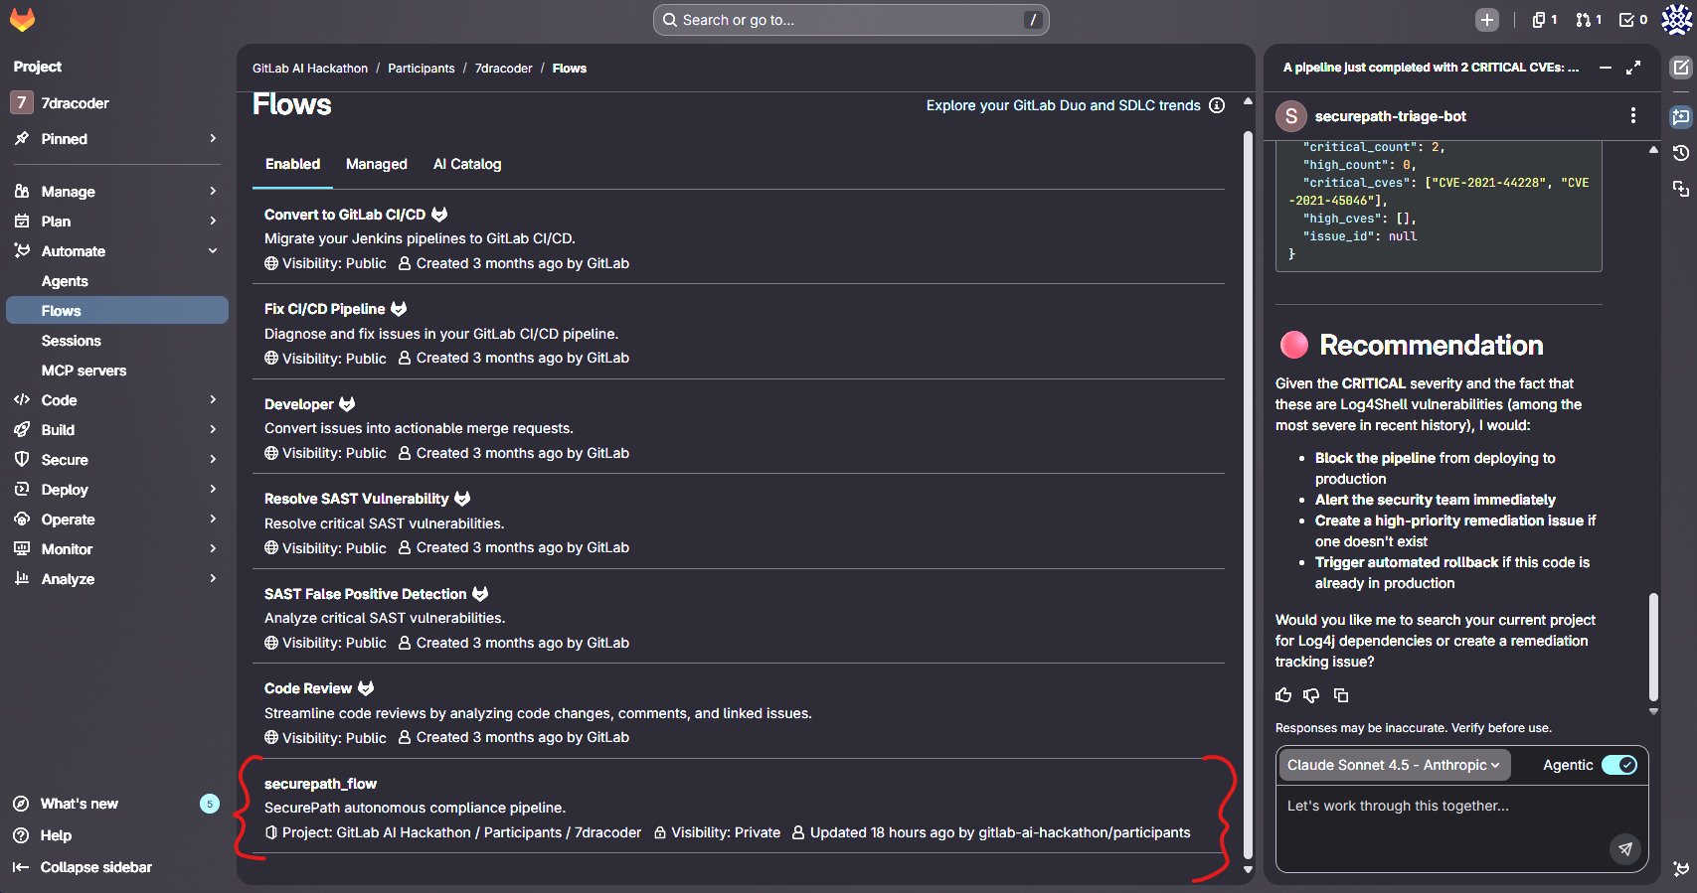
Task: Switch to the Enabled tab
Action: pos(292,164)
